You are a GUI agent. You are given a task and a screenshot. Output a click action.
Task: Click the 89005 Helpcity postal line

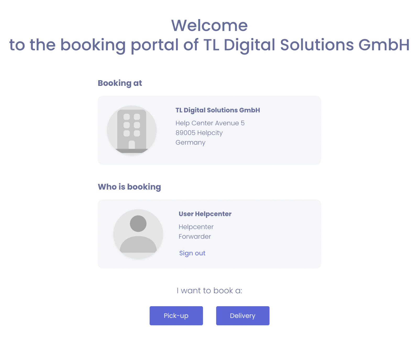[199, 133]
